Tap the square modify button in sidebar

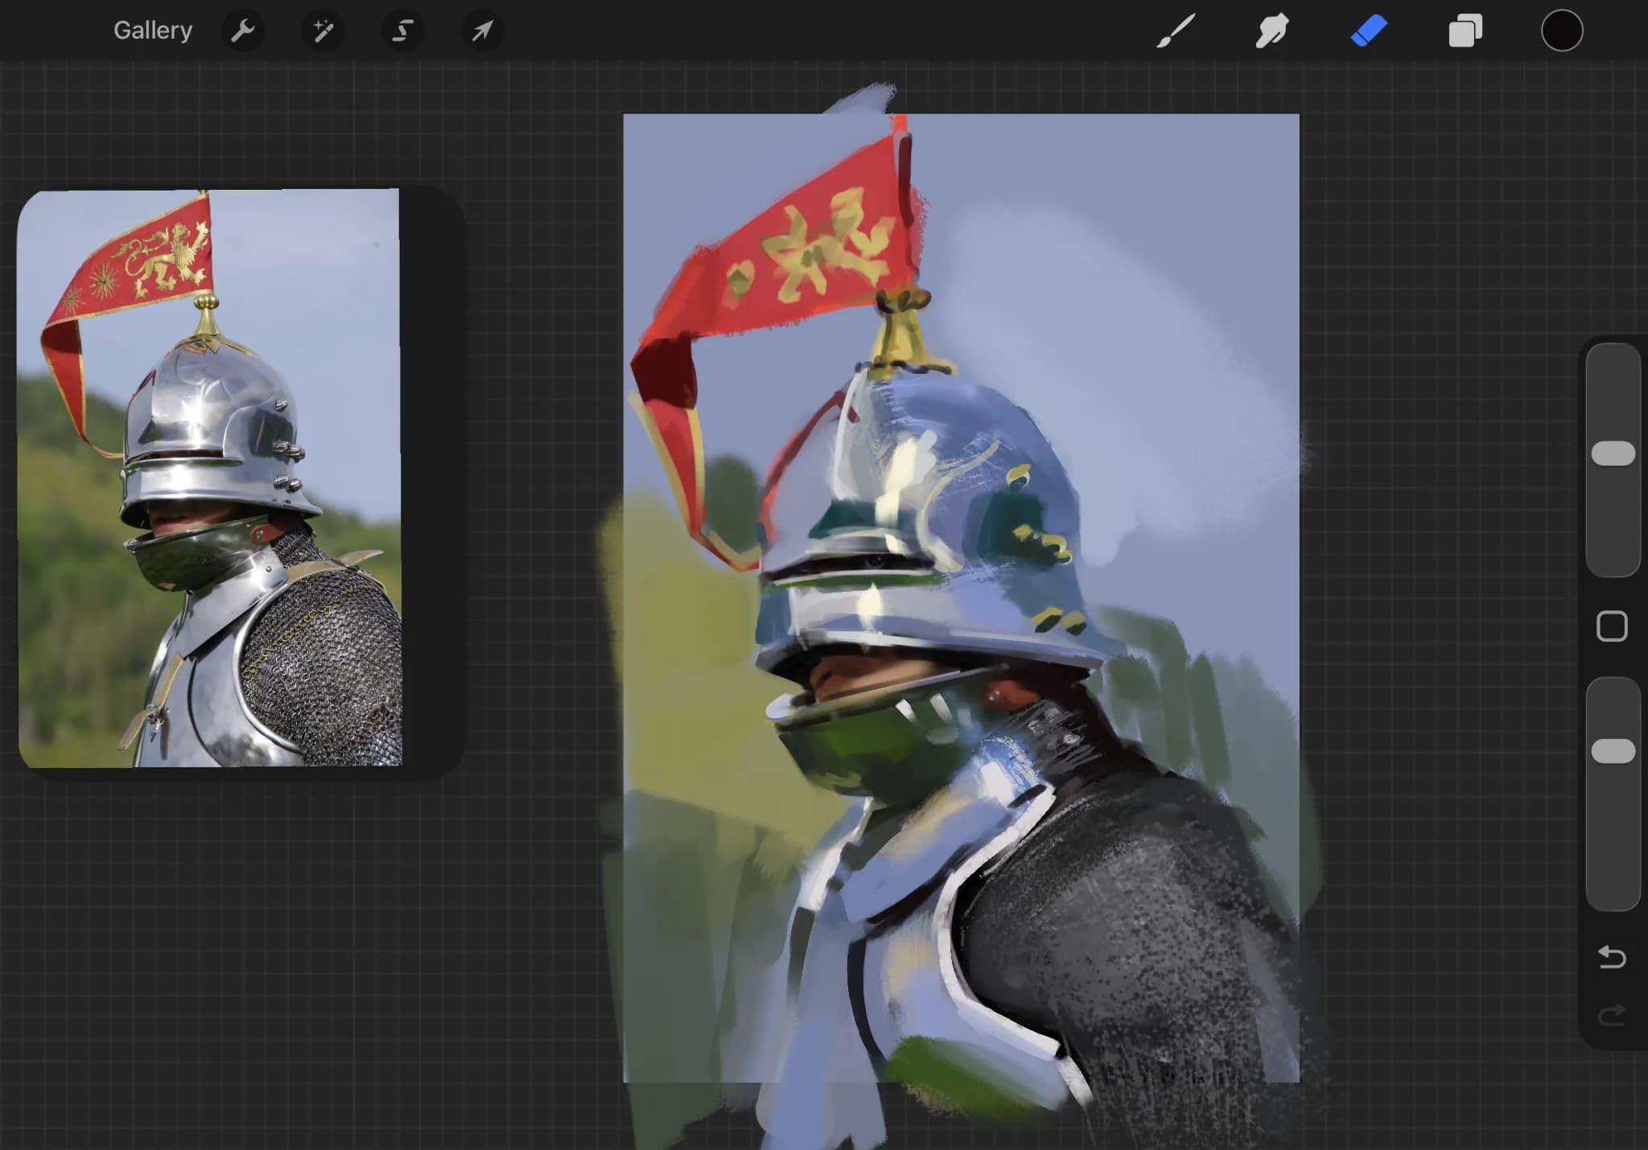click(x=1612, y=626)
